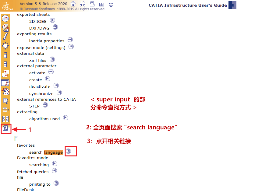The width and height of the screenshot is (262, 193).
Task: Open the highlighted index icon in the sidebar
Action: click(x=6, y=128)
